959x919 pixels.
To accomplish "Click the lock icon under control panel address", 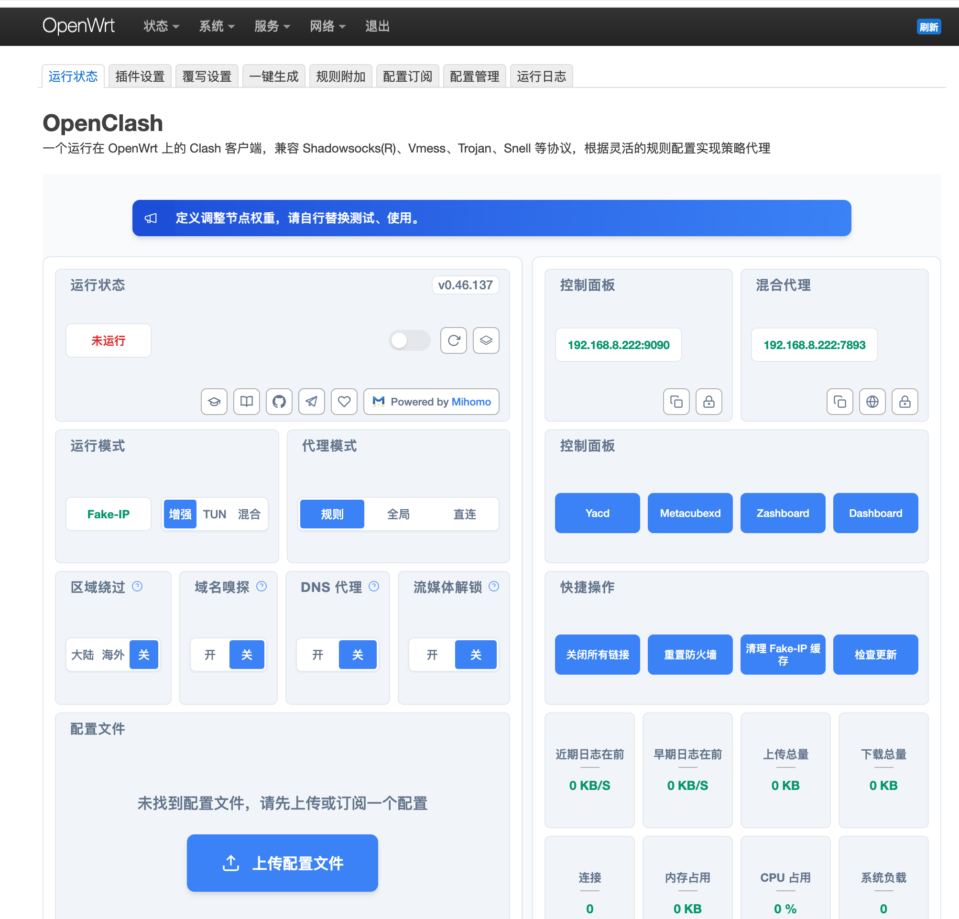I will (709, 402).
